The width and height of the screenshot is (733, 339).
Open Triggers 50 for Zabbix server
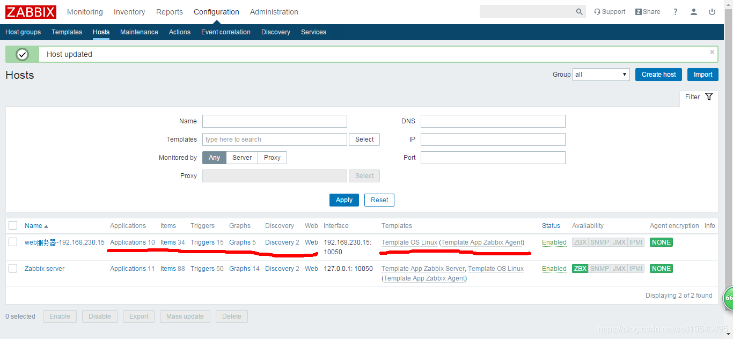202,269
